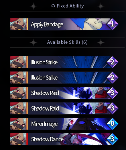Select the first Shadow Raid skill
Image resolution: width=126 pixels, height=150 pixels.
click(64, 93)
